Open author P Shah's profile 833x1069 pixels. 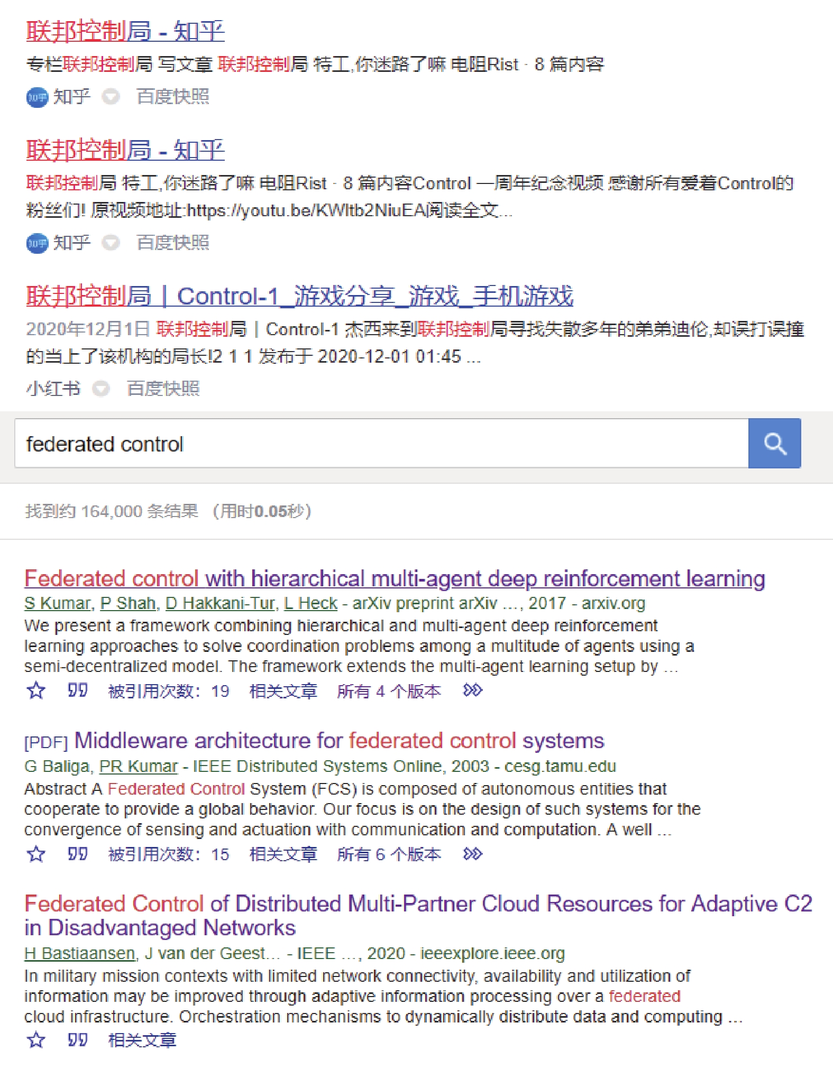[128, 603]
